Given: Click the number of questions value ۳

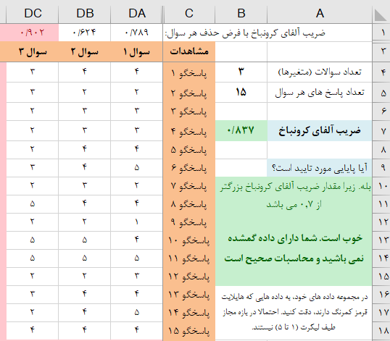Looking at the screenshot, I should [241, 72].
